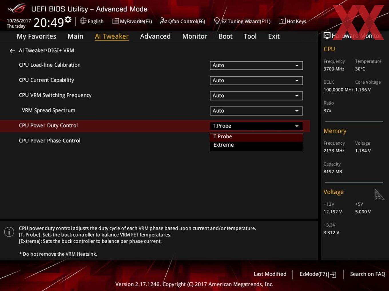
Task: Click the Qfan Control fan icon
Action: click(163, 21)
